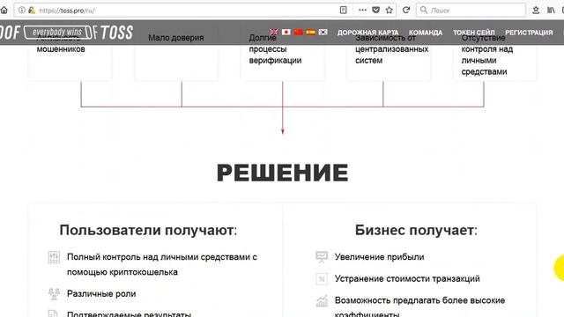Click the lock warning icon before the URL
The width and height of the screenshot is (564, 317).
click(x=32, y=10)
